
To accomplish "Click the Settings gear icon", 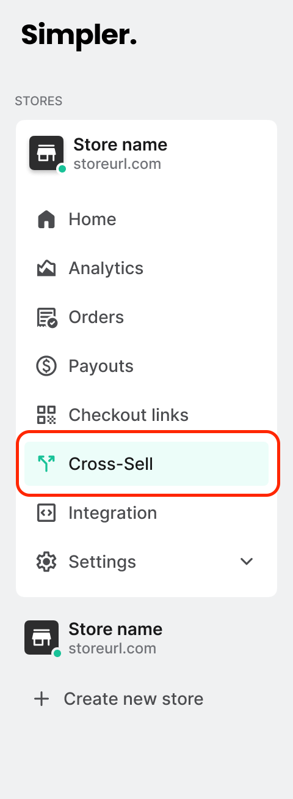I will tap(46, 562).
